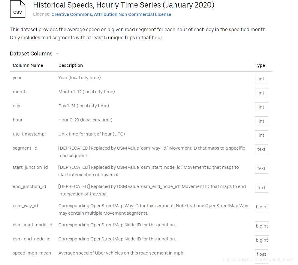
Task: Select the 'osm_end_node_id' column name
Action: click(x=32, y=239)
